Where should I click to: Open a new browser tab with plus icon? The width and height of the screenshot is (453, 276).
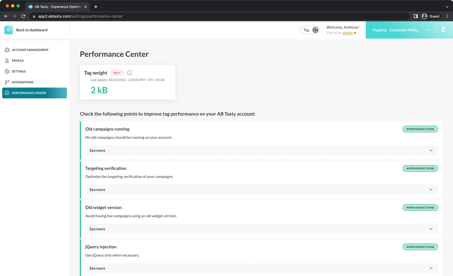[x=96, y=7]
